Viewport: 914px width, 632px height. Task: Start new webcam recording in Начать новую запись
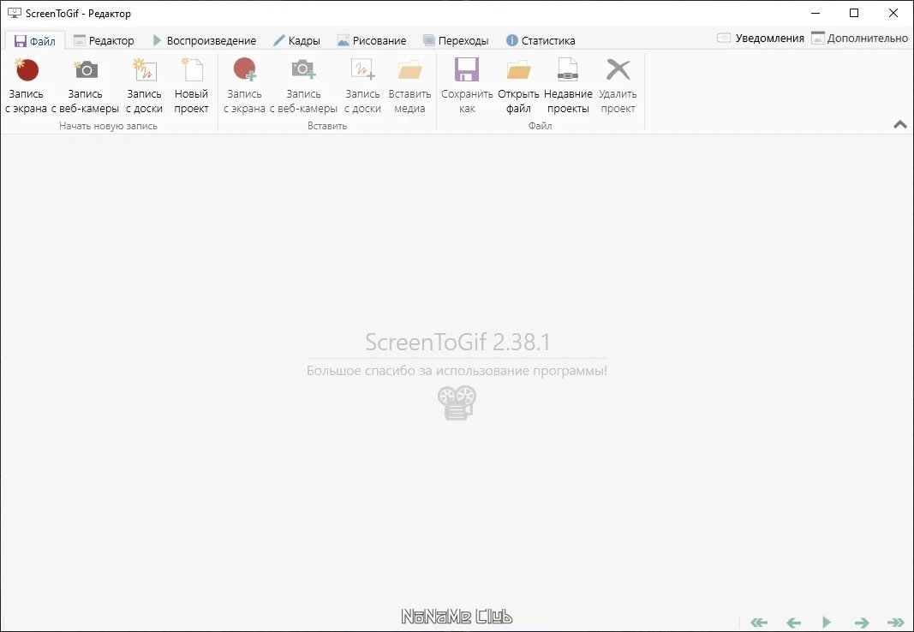click(85, 86)
